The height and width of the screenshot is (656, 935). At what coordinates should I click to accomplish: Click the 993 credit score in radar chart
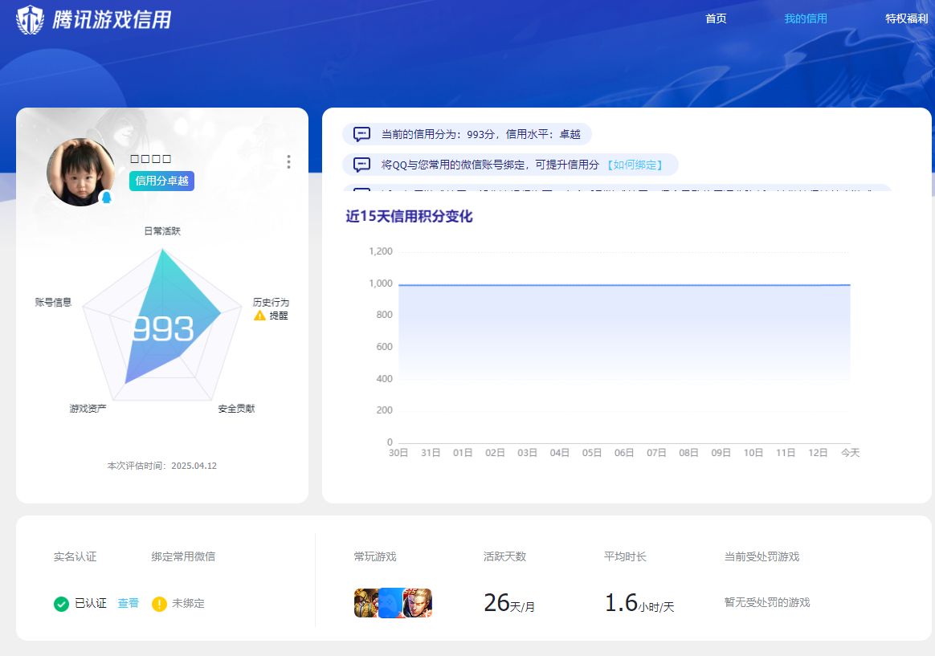163,329
